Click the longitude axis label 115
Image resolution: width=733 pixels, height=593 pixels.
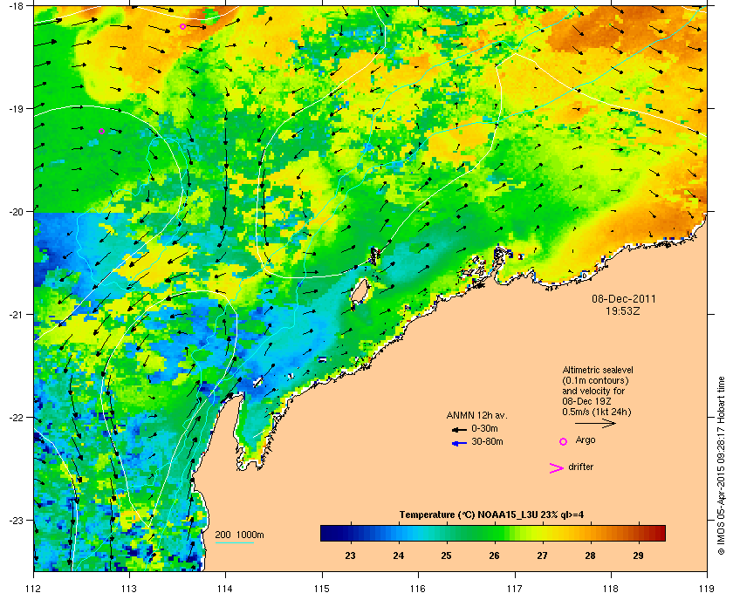click(322, 589)
